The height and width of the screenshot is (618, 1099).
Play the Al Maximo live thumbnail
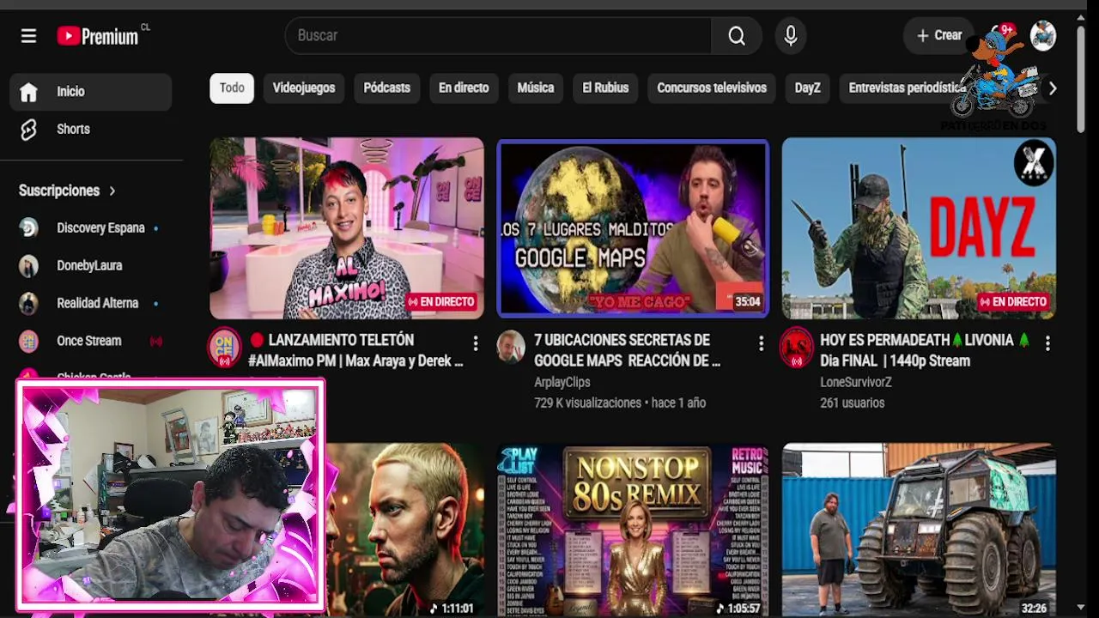[x=347, y=228]
